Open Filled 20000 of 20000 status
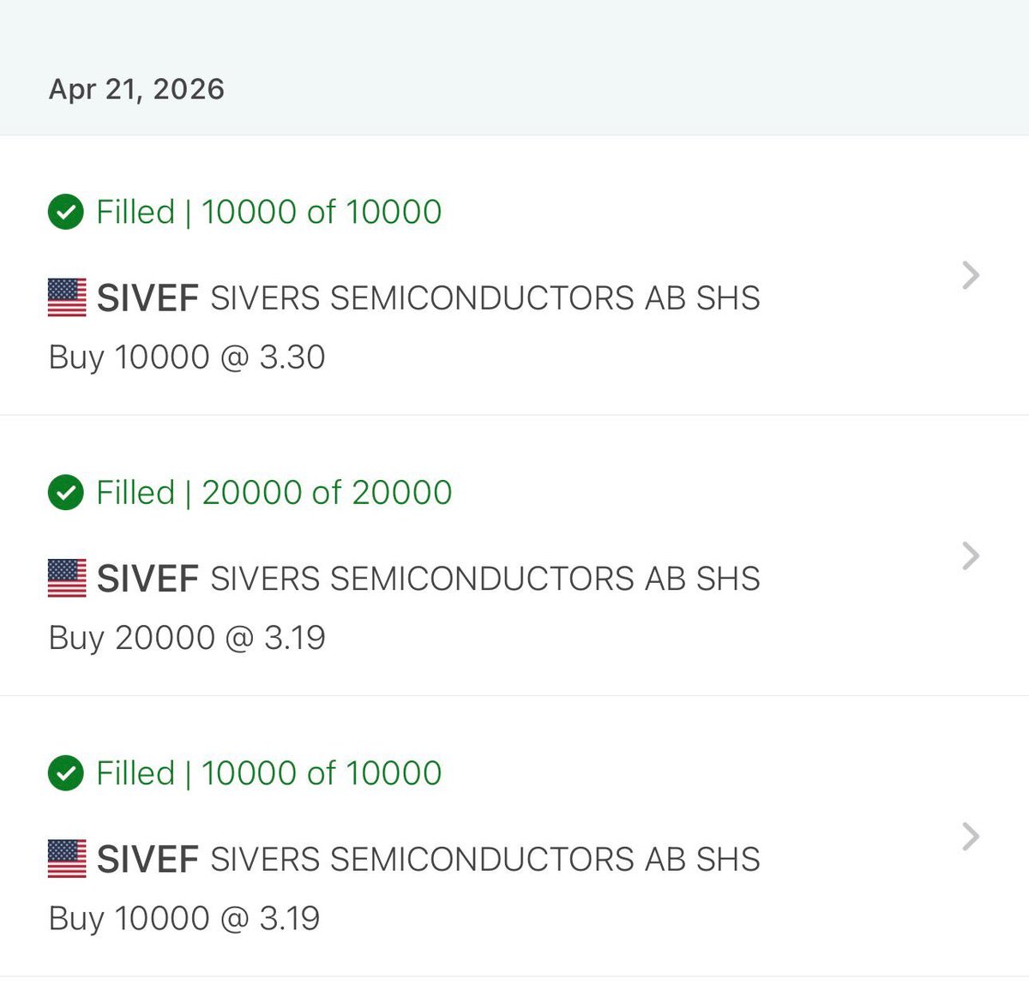The image size is (1029, 1003). [274, 492]
